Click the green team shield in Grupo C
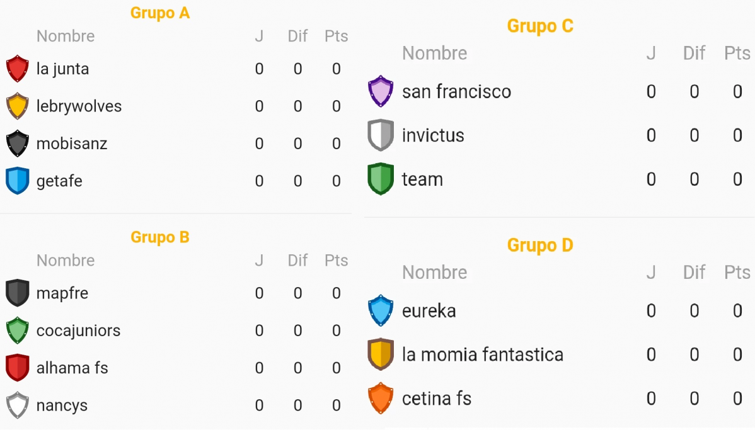755x430 pixels. [381, 179]
